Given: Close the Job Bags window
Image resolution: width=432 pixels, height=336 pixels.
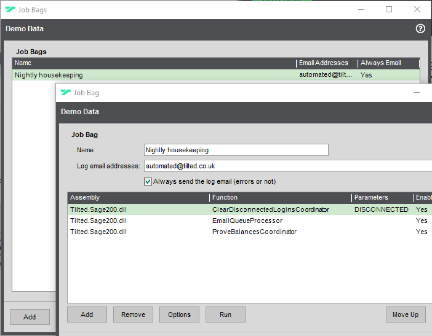Looking at the screenshot, I should pyautogui.click(x=417, y=9).
